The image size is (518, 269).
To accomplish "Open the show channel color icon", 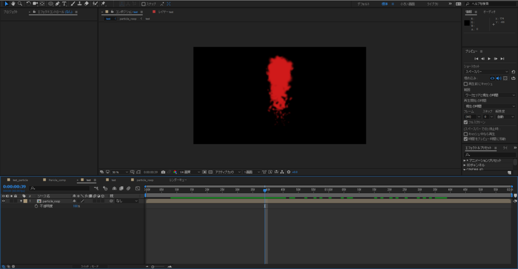I will (175, 172).
